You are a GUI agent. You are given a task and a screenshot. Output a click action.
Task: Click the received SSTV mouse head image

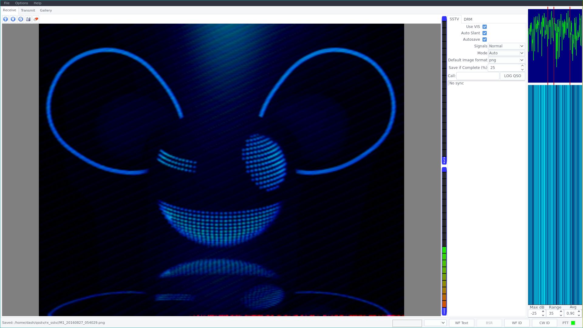click(221, 170)
